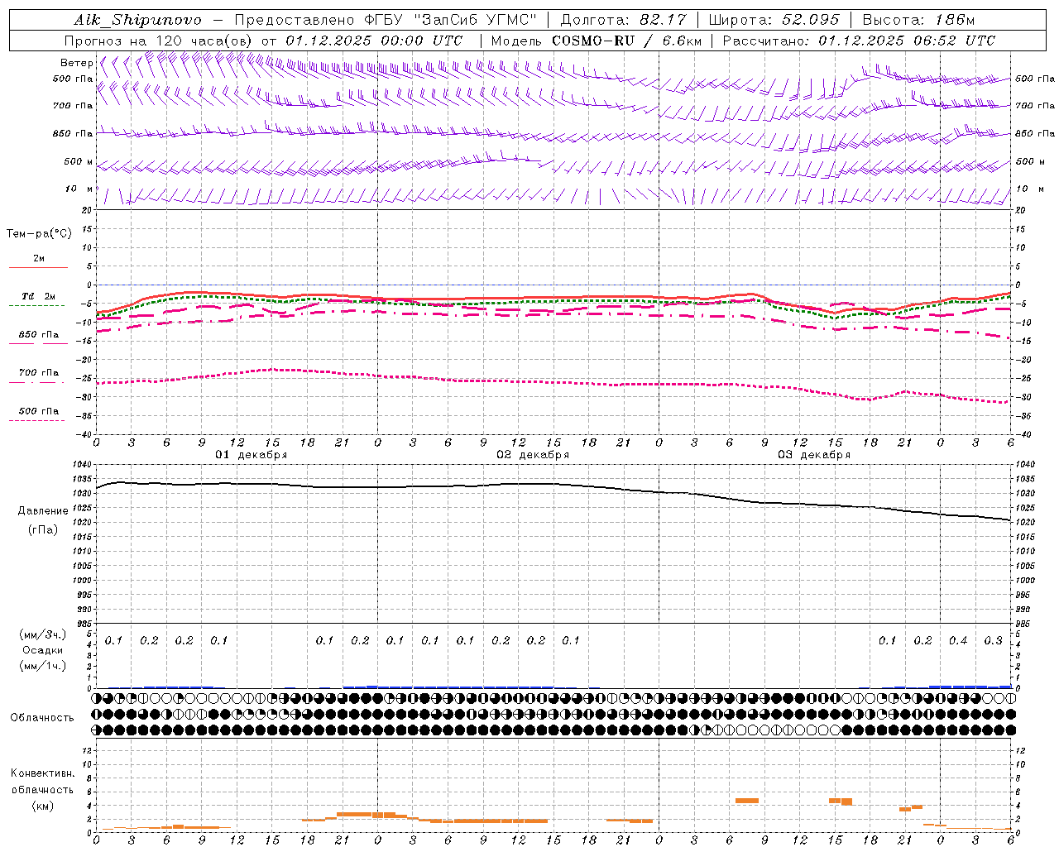Click the 700 гПа temperature legend label
Viewport: 1059px width, 847px height.
(x=39, y=372)
